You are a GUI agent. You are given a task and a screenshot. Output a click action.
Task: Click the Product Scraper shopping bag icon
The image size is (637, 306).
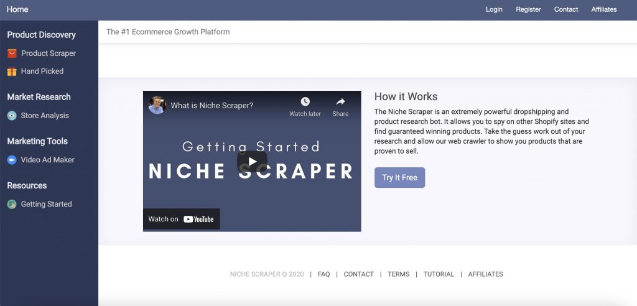coord(12,53)
